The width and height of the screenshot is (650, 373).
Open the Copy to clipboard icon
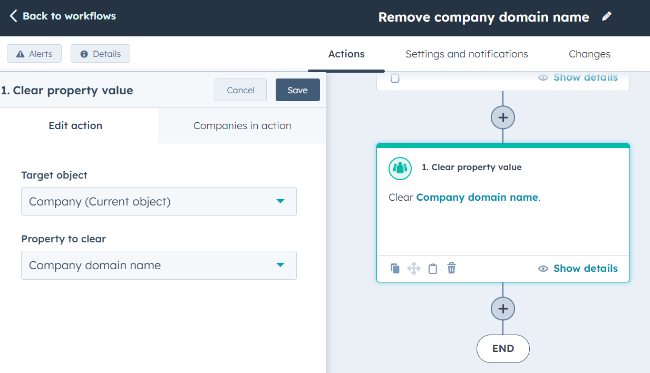pyautogui.click(x=433, y=268)
